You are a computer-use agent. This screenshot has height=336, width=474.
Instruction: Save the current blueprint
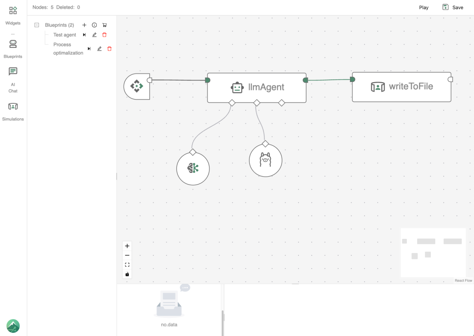click(453, 7)
